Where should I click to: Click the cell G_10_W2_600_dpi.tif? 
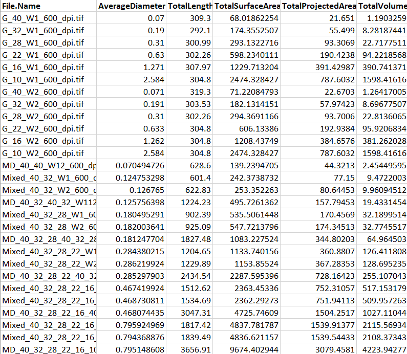click(48, 153)
